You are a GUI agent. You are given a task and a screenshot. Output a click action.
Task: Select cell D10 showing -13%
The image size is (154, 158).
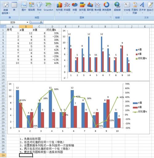click(52, 60)
